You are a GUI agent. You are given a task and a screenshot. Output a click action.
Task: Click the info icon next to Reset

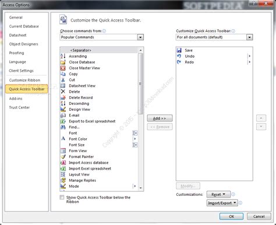point(233,194)
